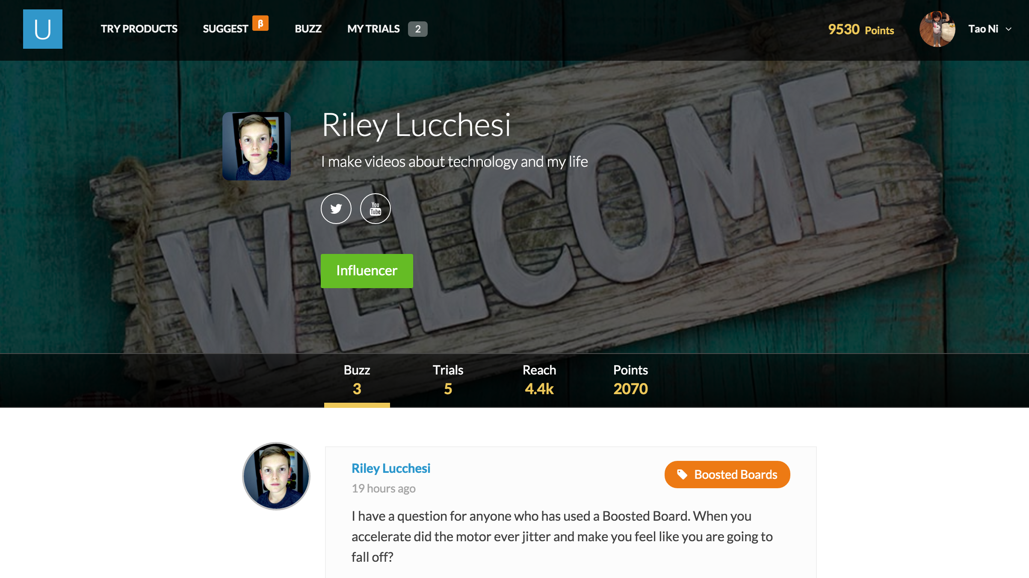The width and height of the screenshot is (1029, 578).
Task: Click the 9530 Points balance
Action: tap(861, 29)
